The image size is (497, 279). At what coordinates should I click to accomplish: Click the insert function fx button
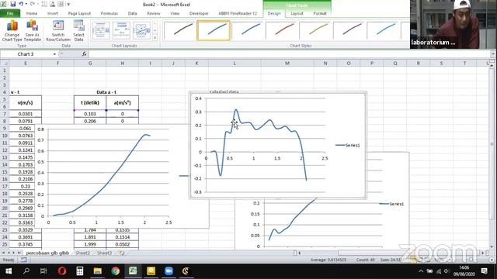coord(84,54)
